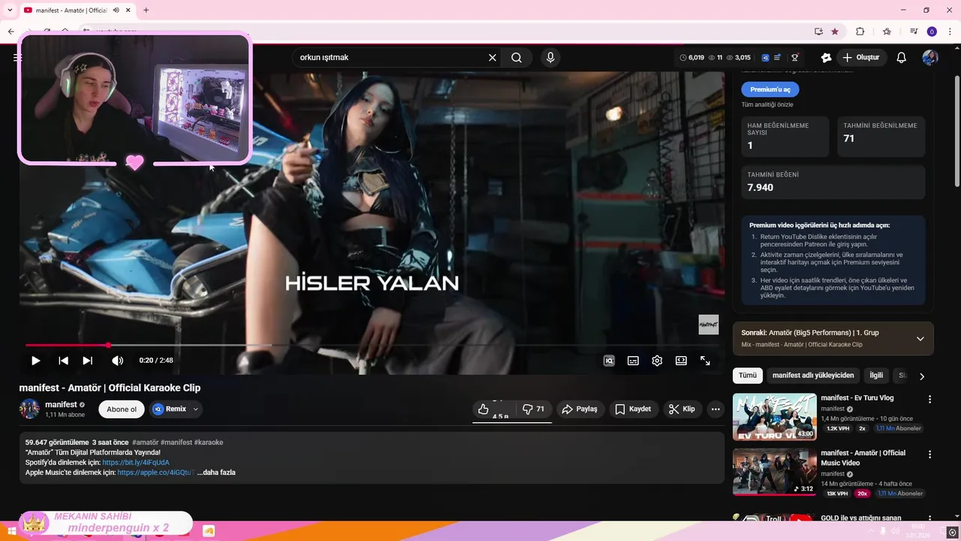Screen dimensions: 961x541
Task: Skip to next video in player
Action: (x=87, y=361)
